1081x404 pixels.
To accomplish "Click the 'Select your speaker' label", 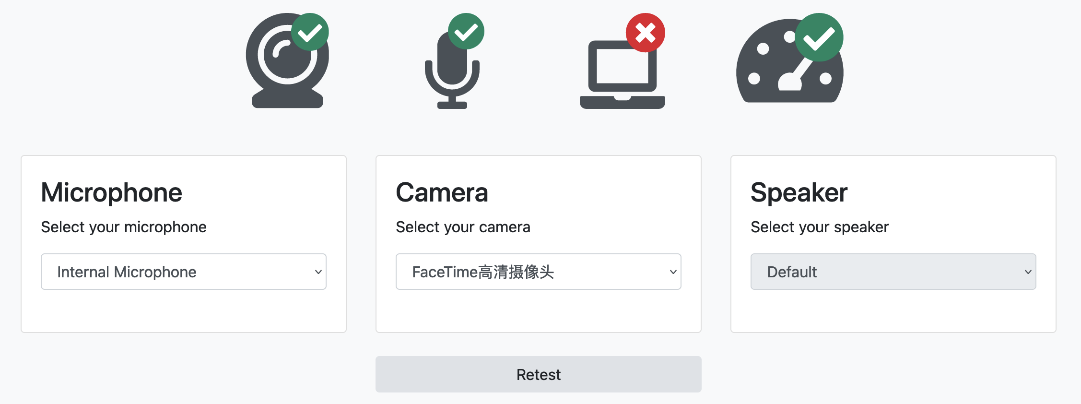I will (x=820, y=227).
